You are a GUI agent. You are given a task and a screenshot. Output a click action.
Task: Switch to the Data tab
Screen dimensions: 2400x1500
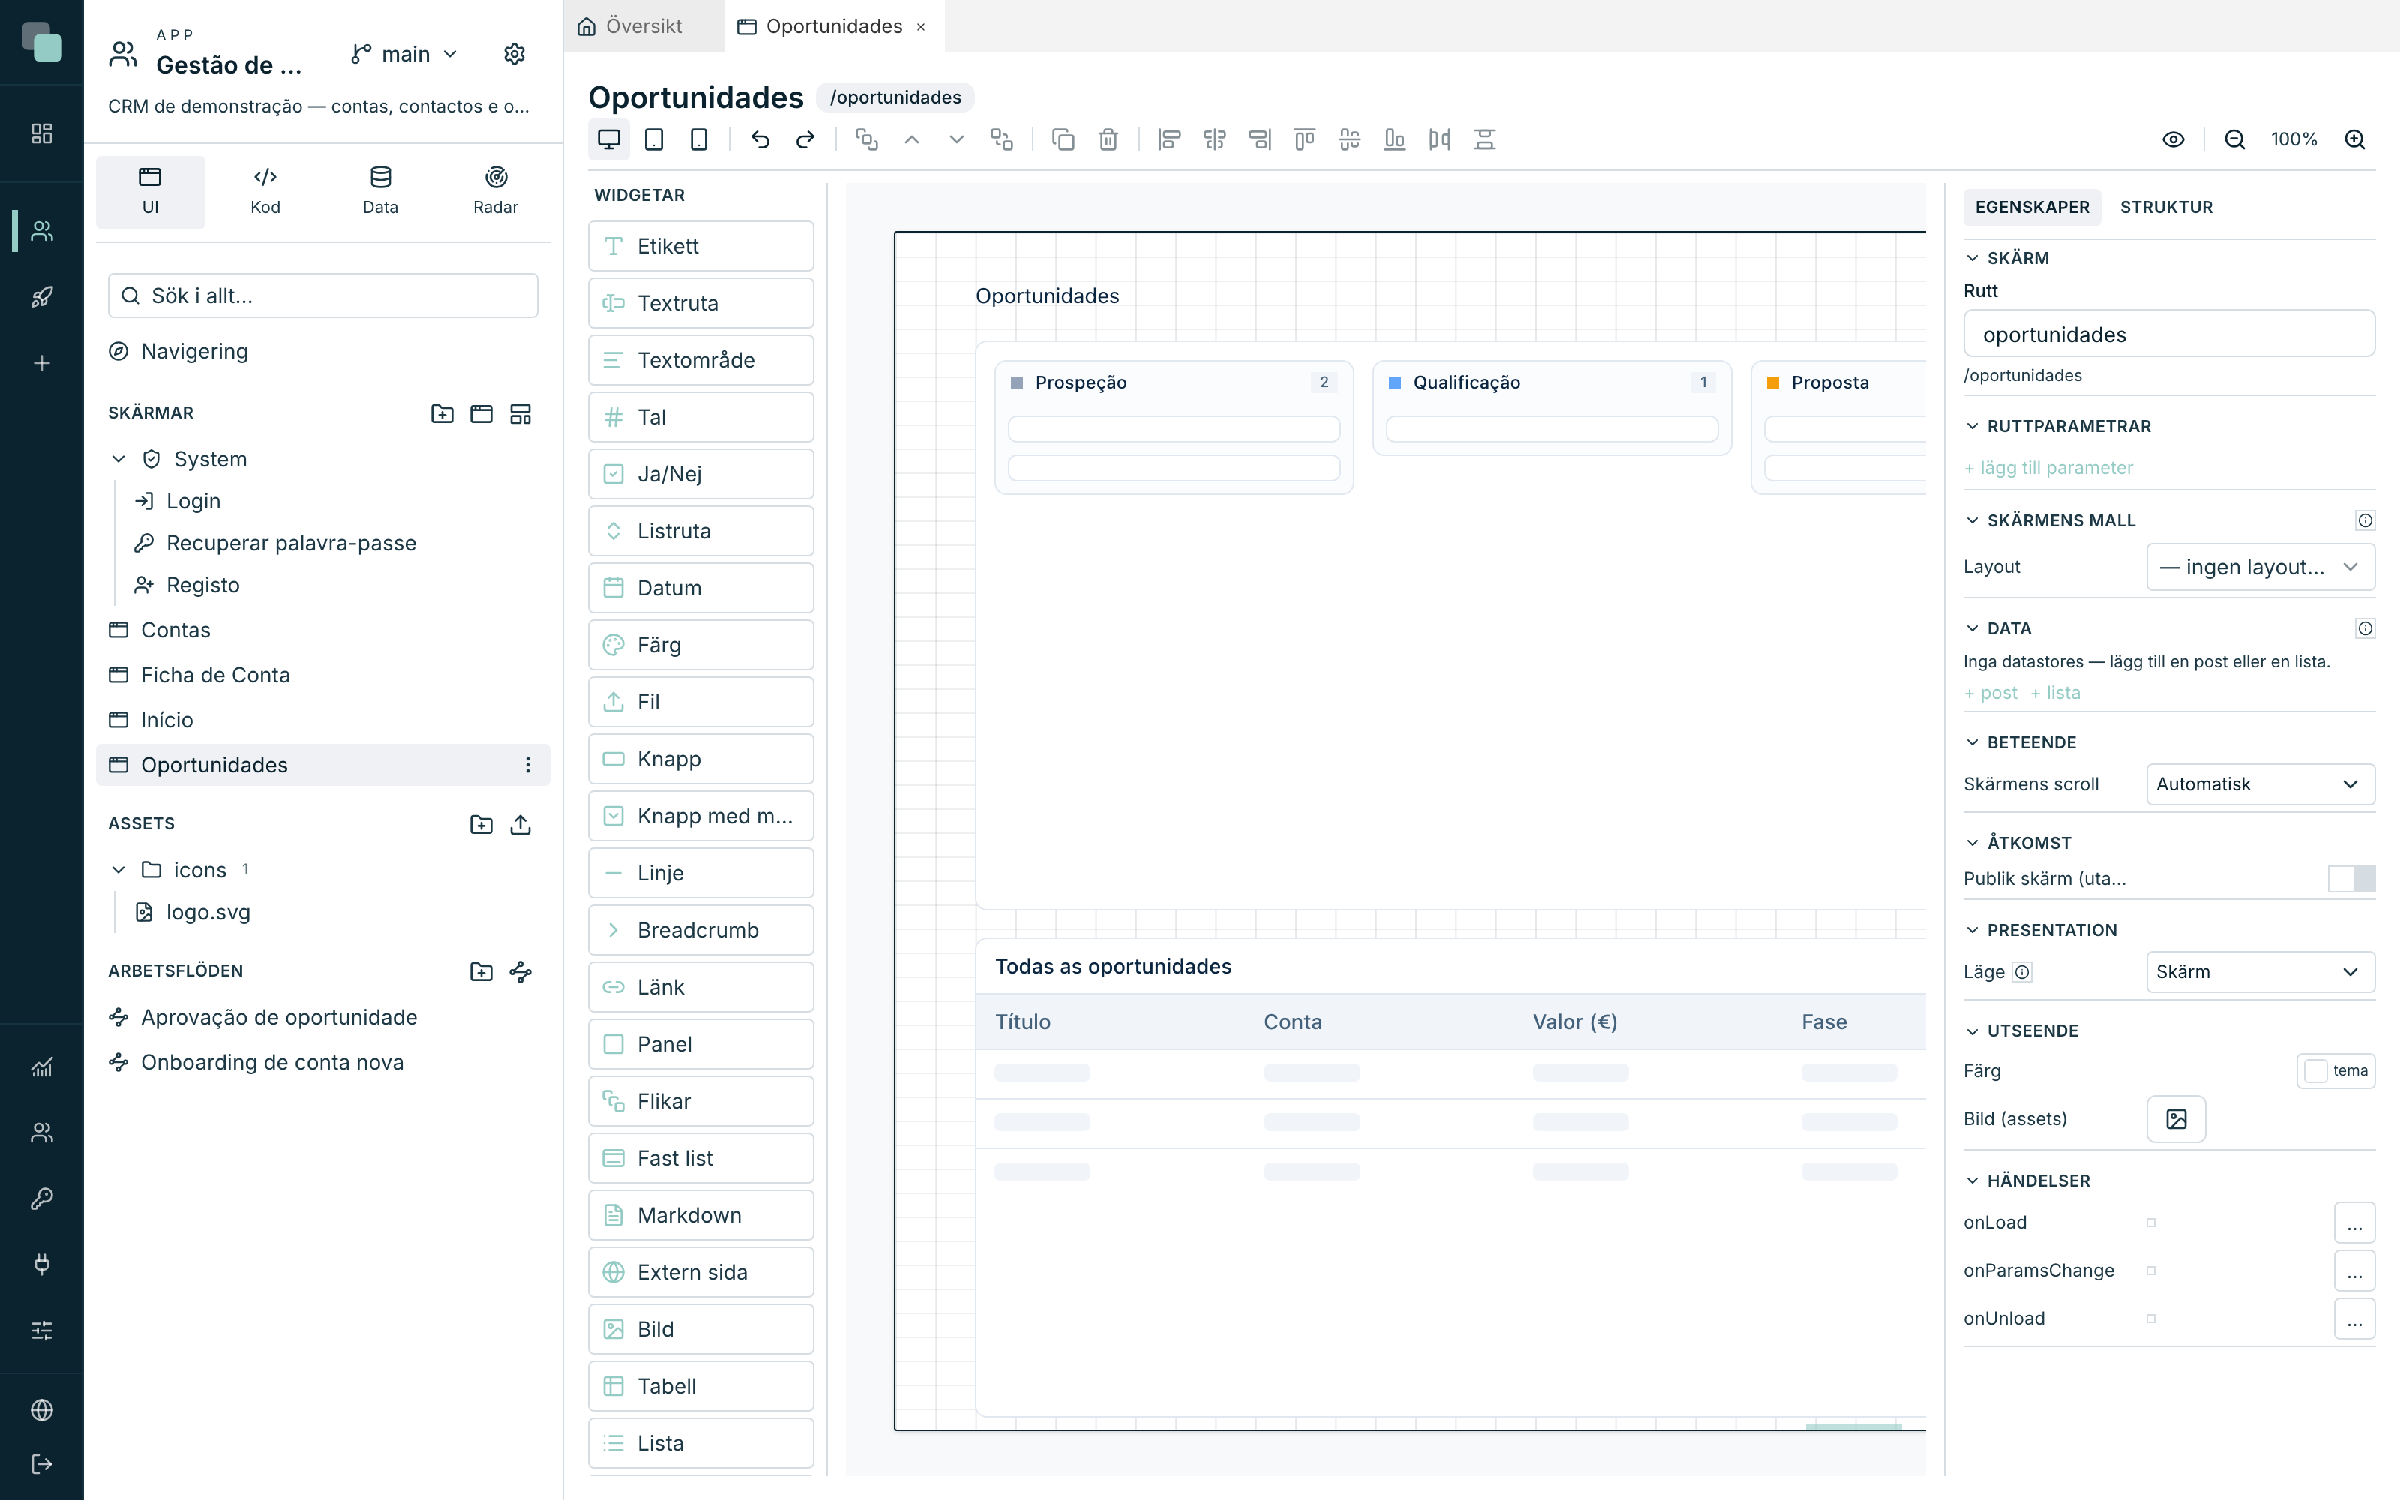coord(379,191)
